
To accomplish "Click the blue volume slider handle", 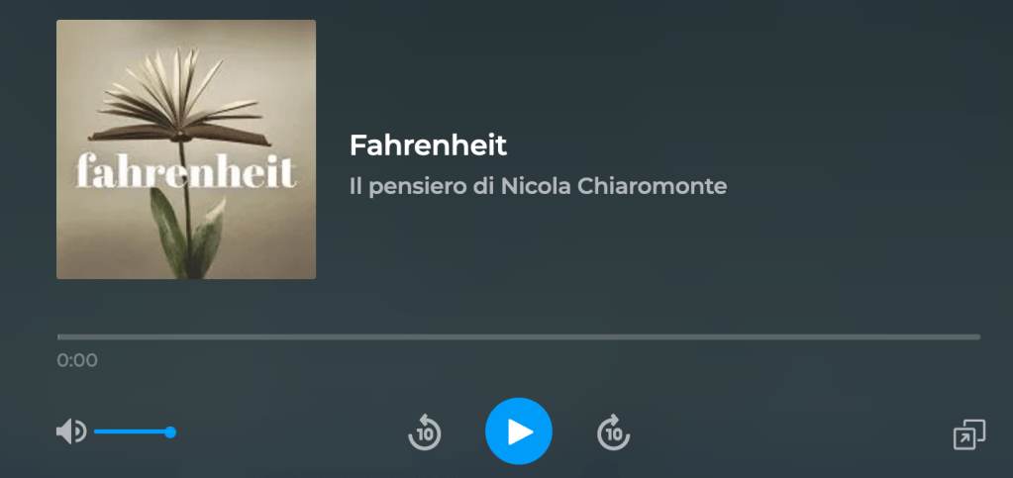I will click(x=170, y=432).
